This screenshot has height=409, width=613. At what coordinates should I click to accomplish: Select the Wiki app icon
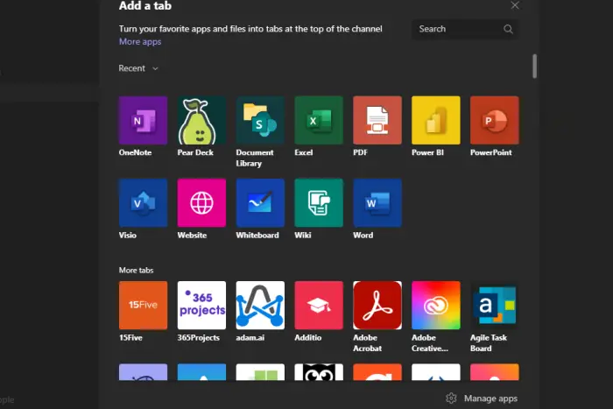(x=319, y=203)
